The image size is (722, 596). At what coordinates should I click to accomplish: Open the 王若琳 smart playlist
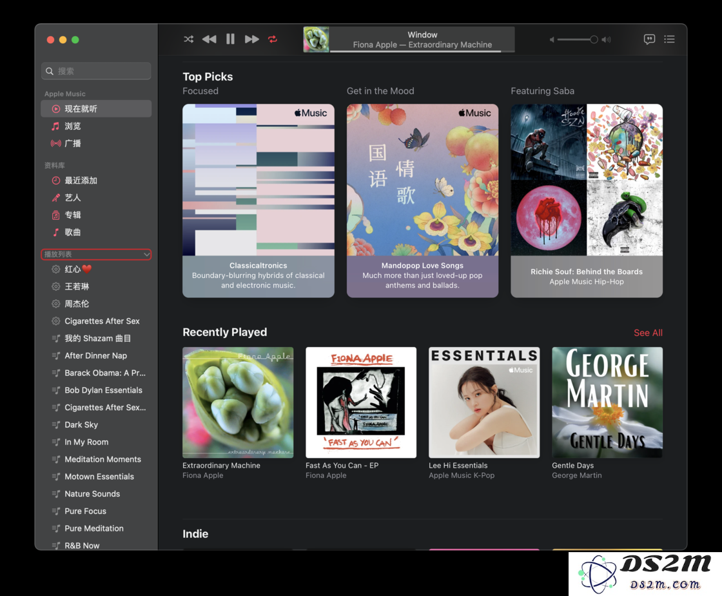pyautogui.click(x=96, y=286)
